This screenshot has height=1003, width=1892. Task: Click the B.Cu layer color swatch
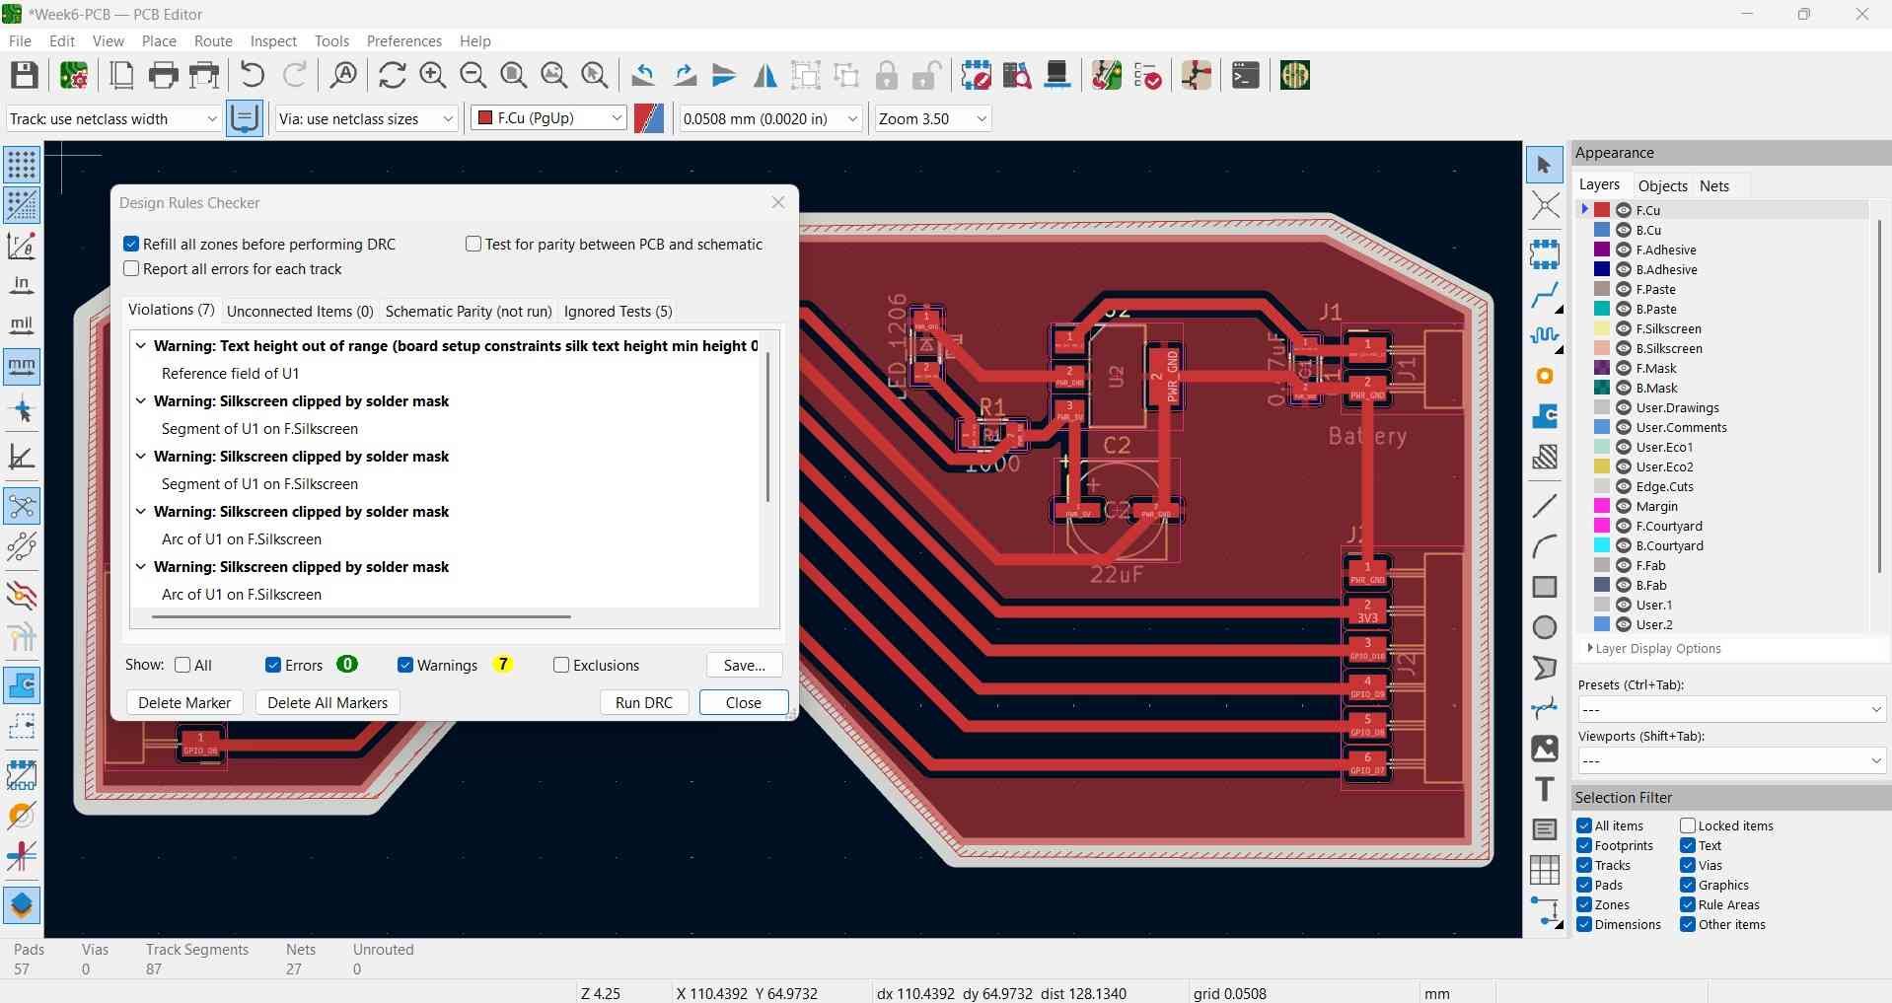[x=1600, y=230]
